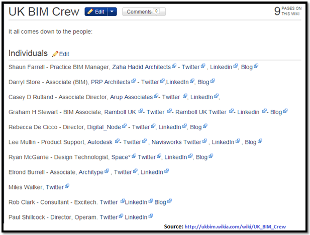
Task: Open Ryan McGarrie's Twitter link
Action: point(147,157)
